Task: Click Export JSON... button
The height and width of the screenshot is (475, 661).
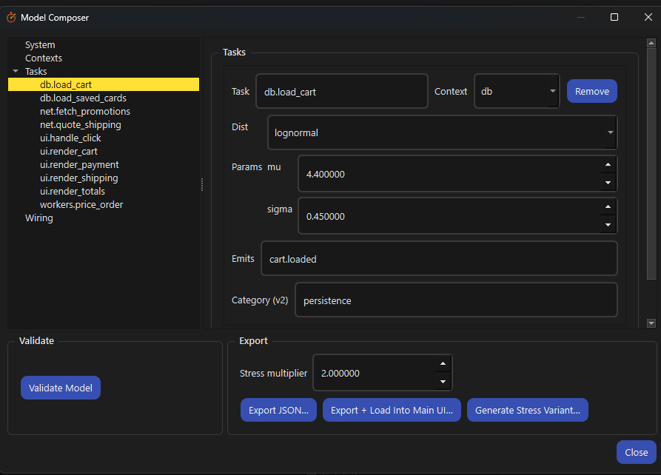Action: [278, 410]
